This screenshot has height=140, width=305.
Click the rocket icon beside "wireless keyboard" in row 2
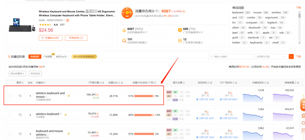[66, 115]
